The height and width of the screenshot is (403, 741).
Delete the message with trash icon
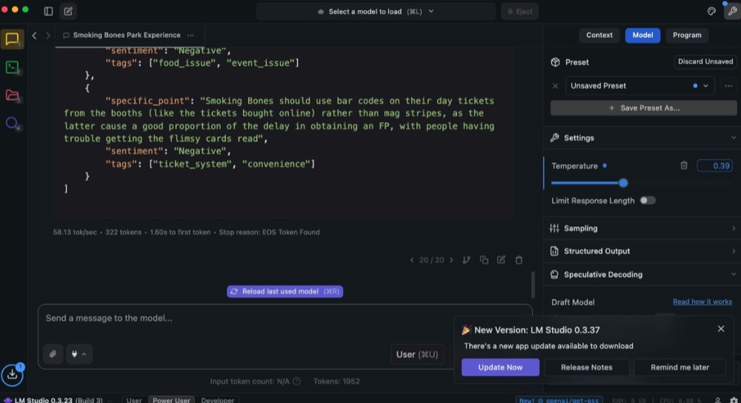[x=519, y=260]
